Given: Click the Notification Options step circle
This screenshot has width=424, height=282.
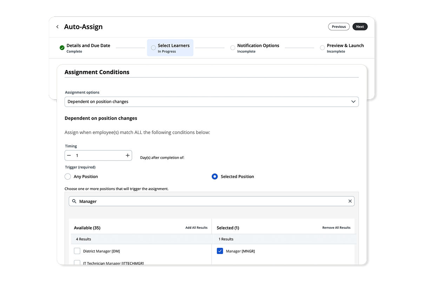Looking at the screenshot, I should click(x=233, y=48).
